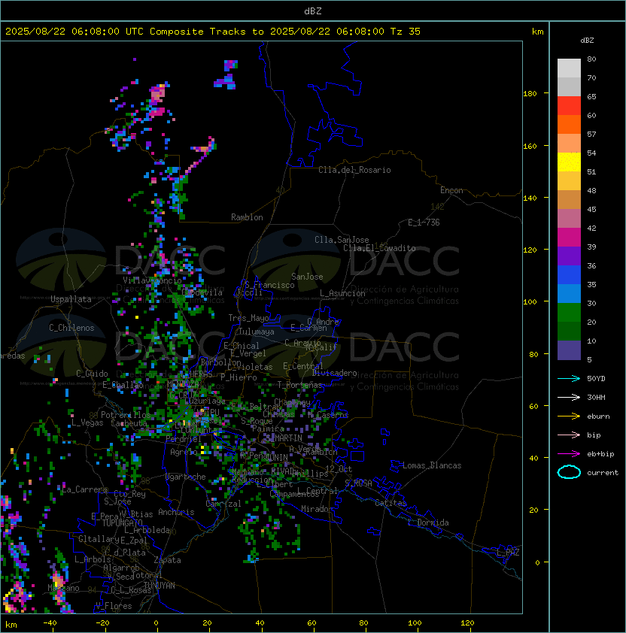
Task: Select the light grey 70-80 dBZ swatch
Action: pos(569,68)
